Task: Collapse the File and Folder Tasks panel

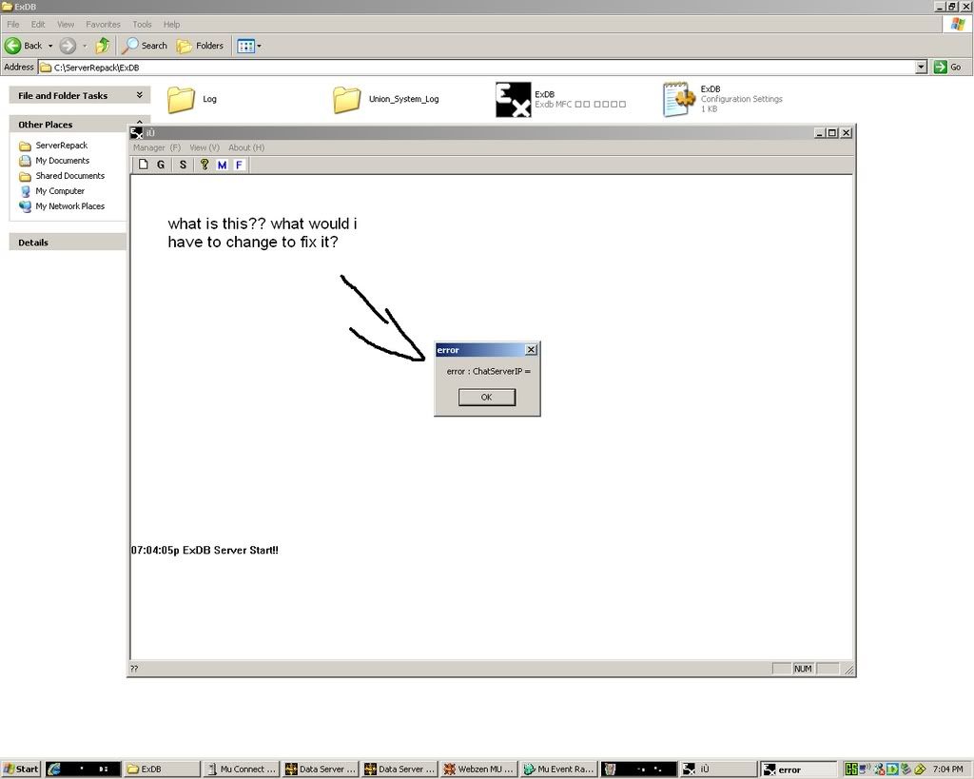Action: tap(140, 95)
